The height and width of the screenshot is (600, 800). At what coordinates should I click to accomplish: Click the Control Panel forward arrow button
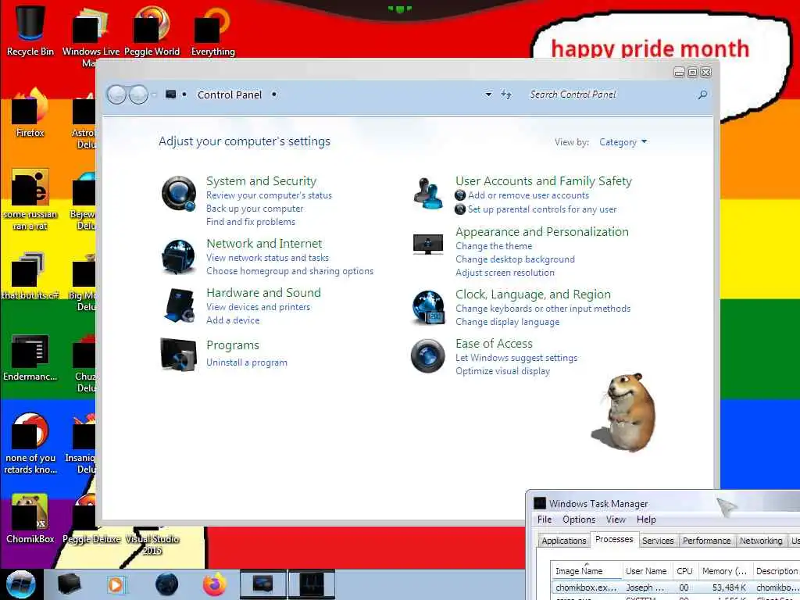click(x=138, y=95)
